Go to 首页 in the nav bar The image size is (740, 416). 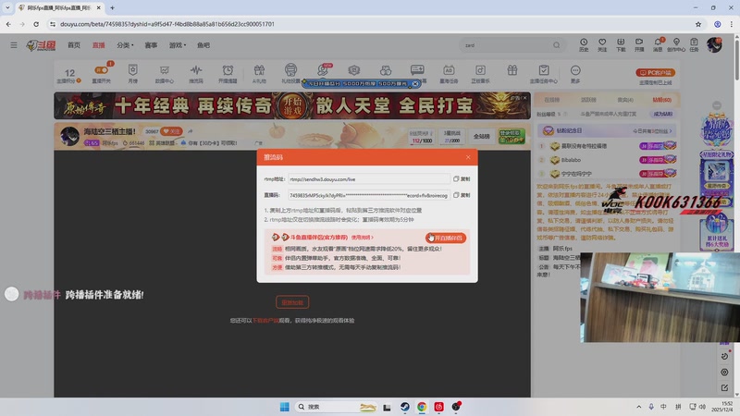click(x=74, y=45)
